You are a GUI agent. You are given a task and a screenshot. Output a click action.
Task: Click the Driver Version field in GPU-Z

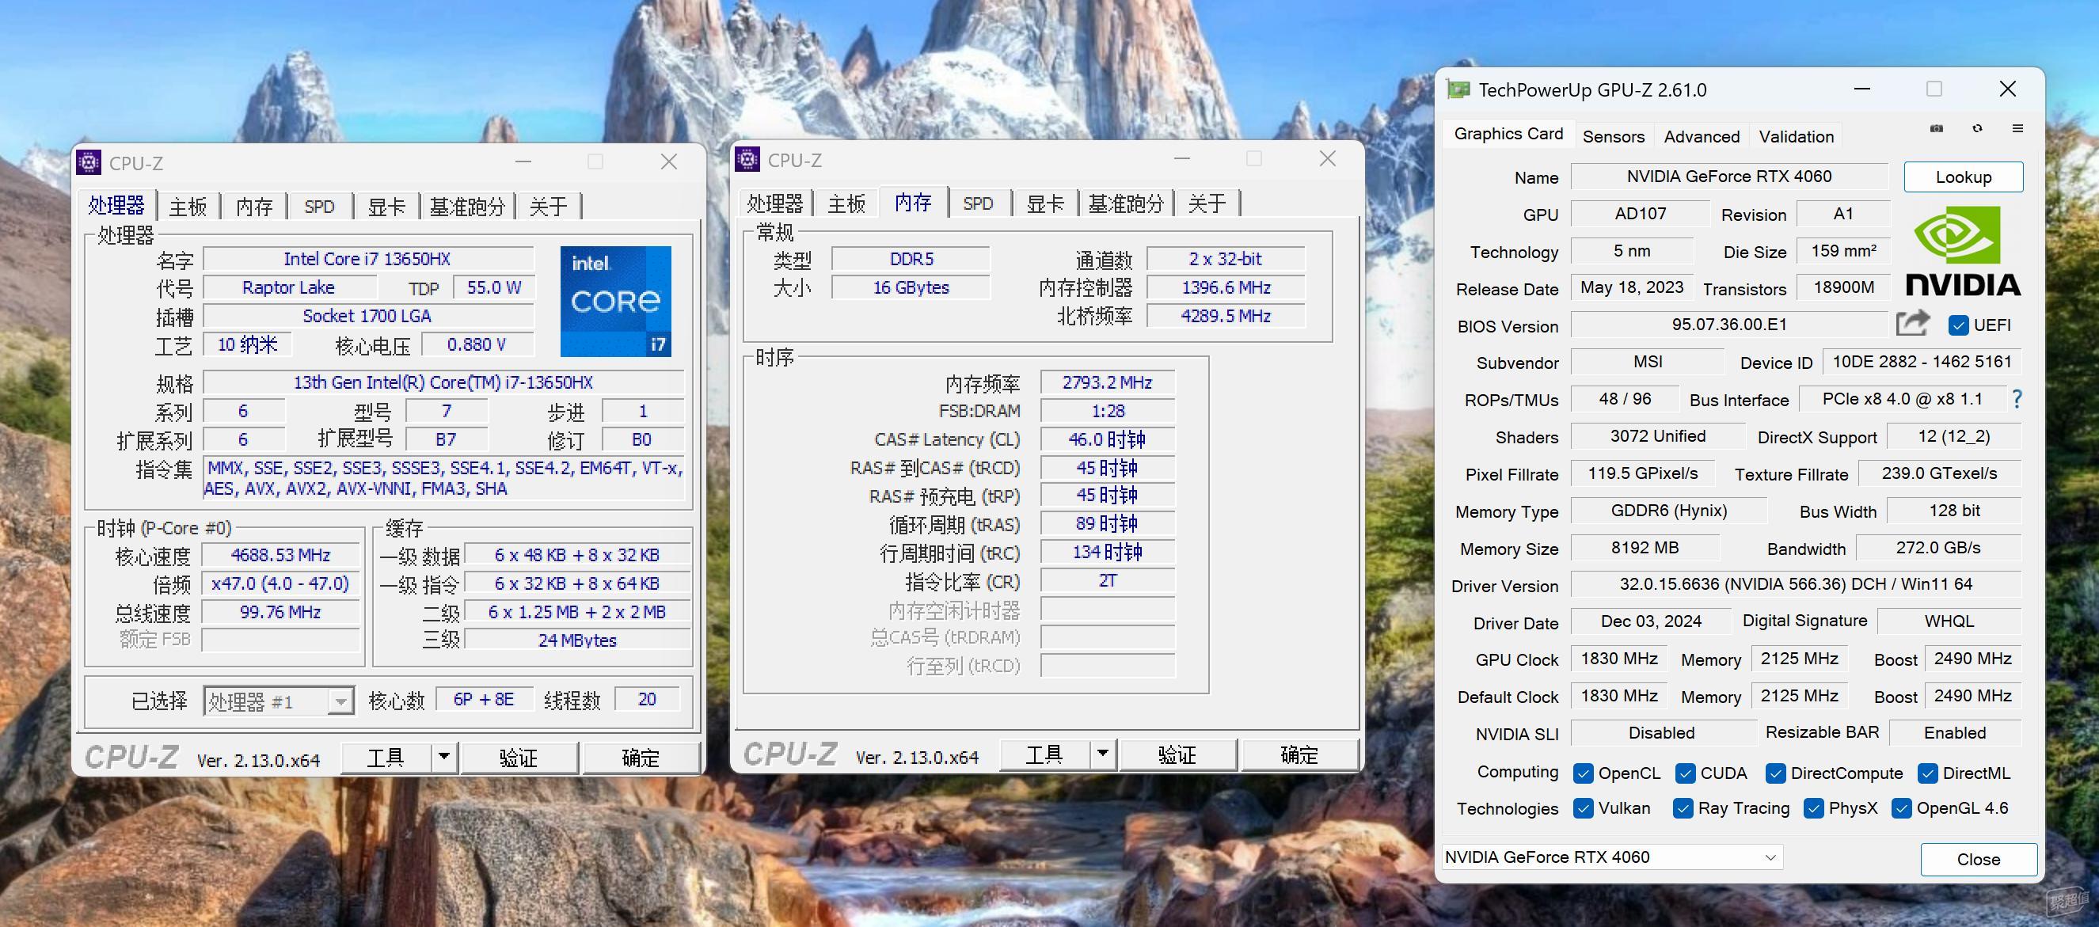pos(1796,584)
